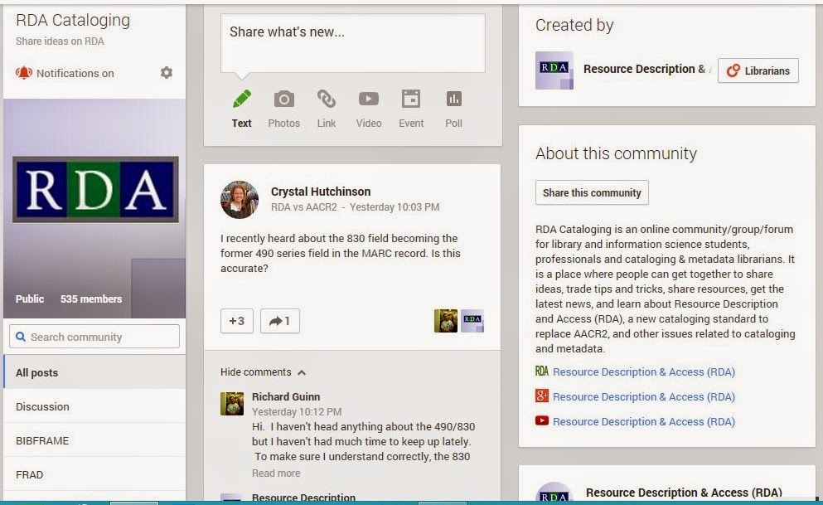This screenshot has width=823, height=505.
Task: Click the green RDA site icon link
Action: [542, 371]
